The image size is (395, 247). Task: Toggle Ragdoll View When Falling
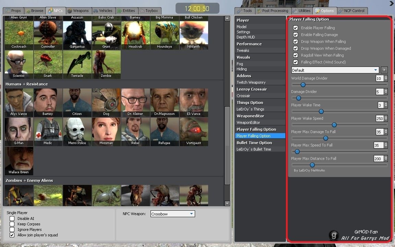[x=296, y=55]
